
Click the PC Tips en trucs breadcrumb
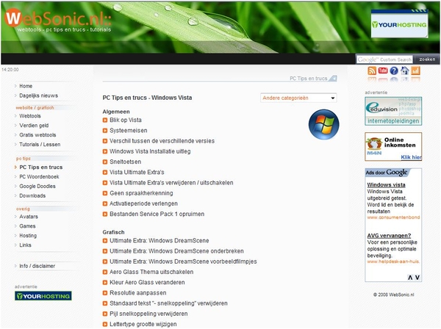[308, 79]
